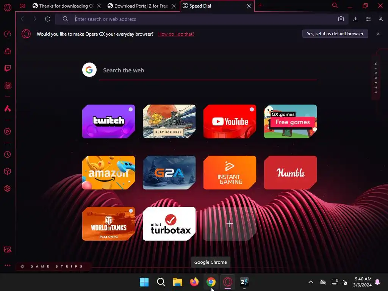Image resolution: width=388 pixels, height=291 pixels.
Task: Open Twitch panel in sidebar
Action: [x=8, y=68]
